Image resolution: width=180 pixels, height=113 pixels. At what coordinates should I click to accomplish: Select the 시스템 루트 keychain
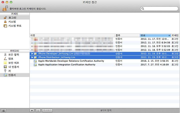(x=15, y=26)
